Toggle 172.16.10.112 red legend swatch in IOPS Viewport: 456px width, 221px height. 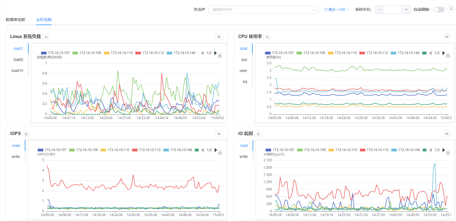click(135, 150)
